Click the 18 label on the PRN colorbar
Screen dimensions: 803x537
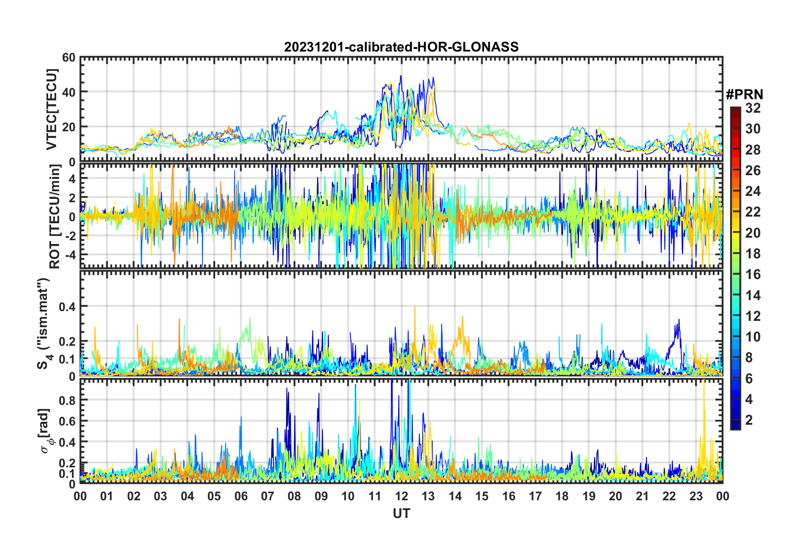(753, 254)
